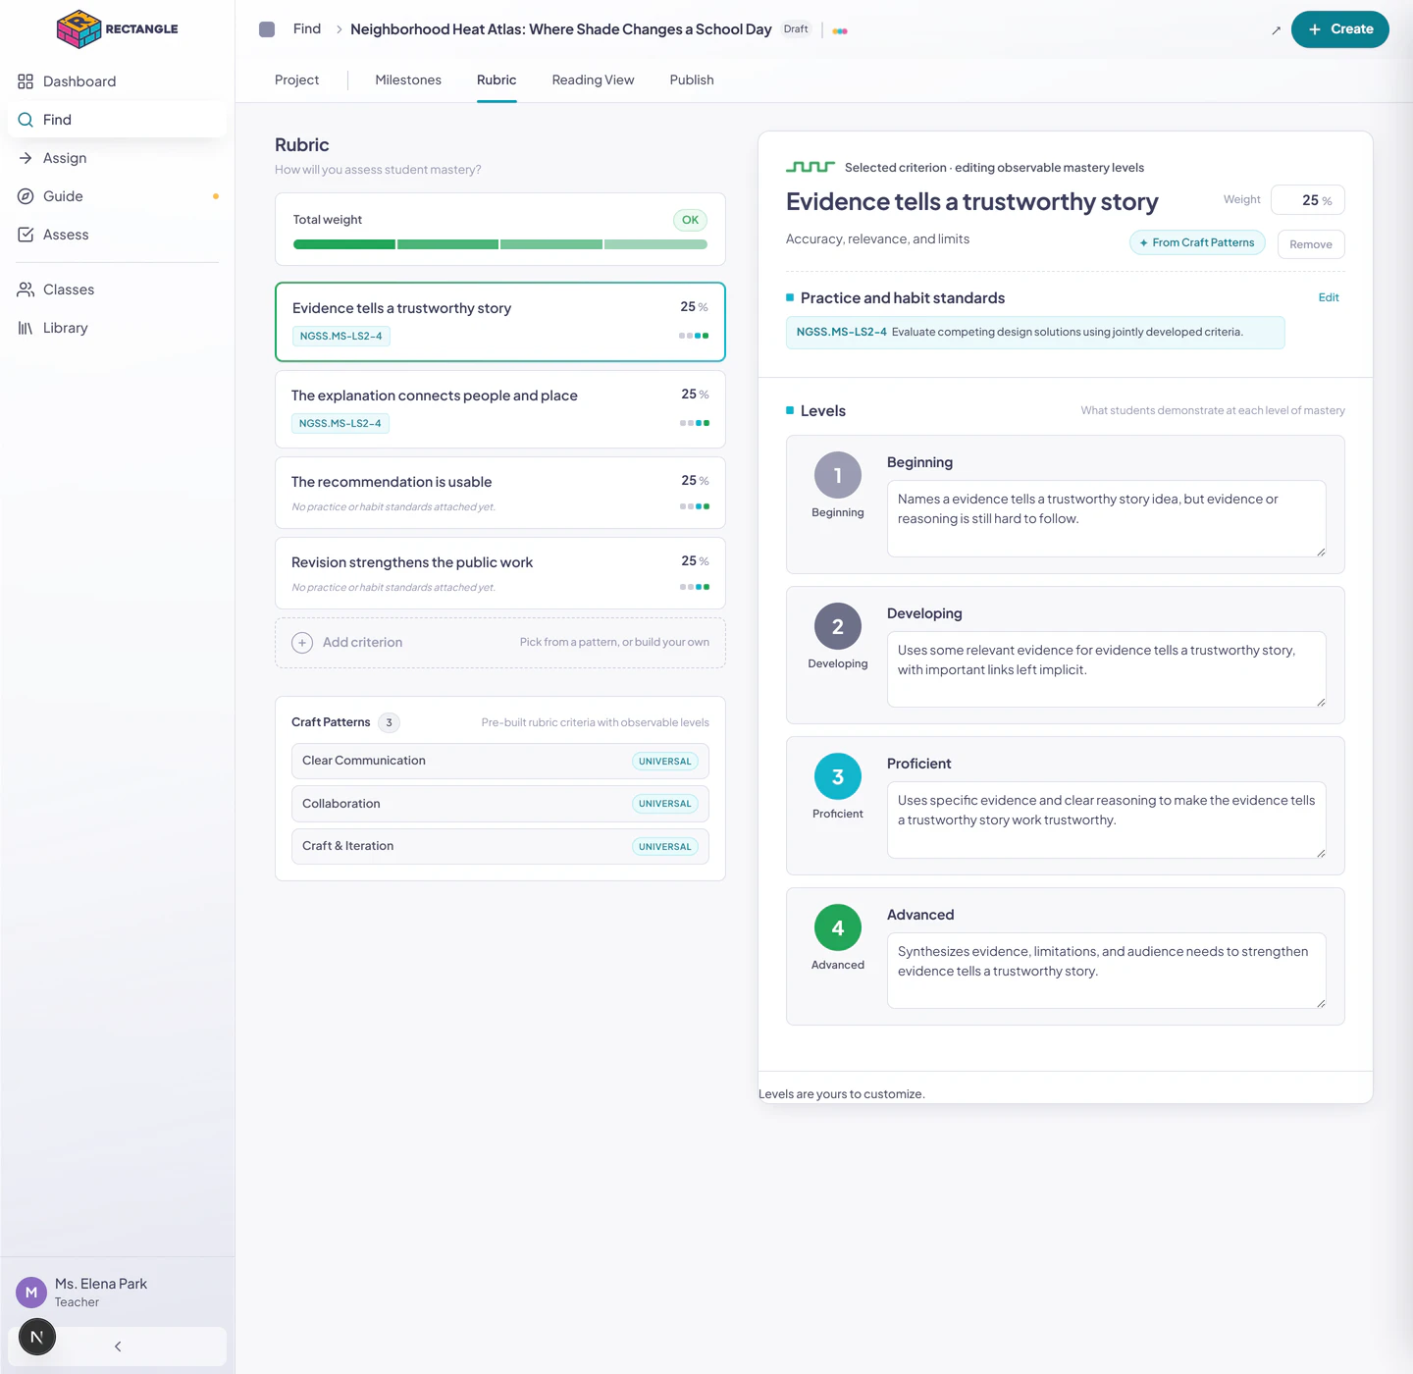The image size is (1413, 1374).
Task: Click the round N button at bottom left
Action: [x=37, y=1337]
